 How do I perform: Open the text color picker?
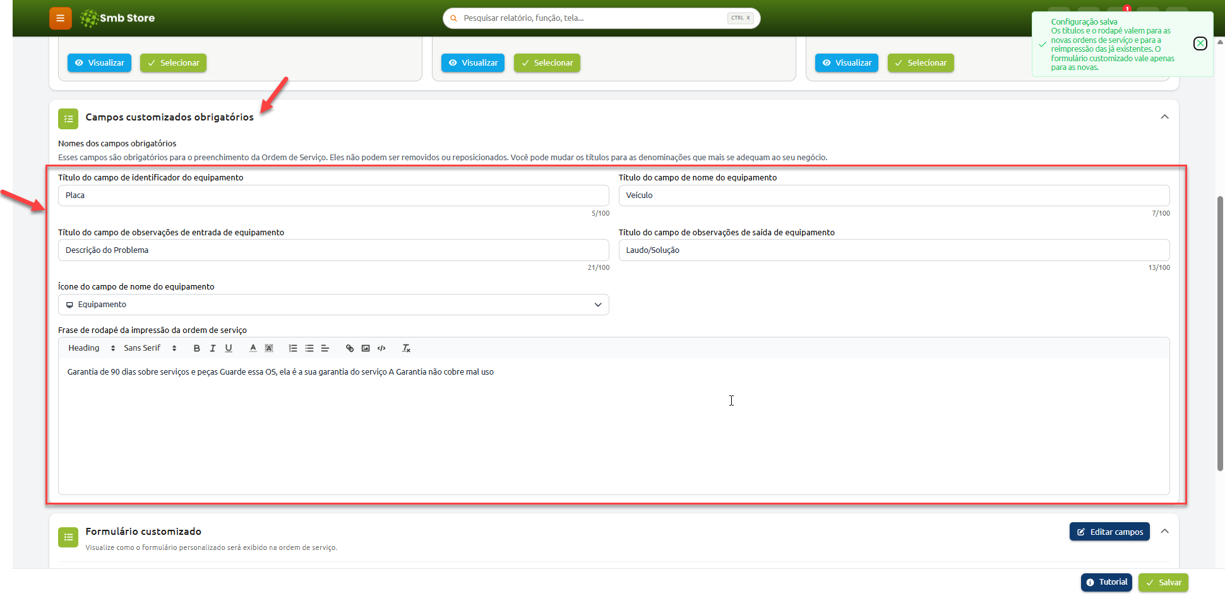(x=253, y=348)
